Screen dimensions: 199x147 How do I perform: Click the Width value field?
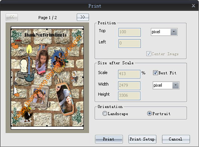click(129, 85)
